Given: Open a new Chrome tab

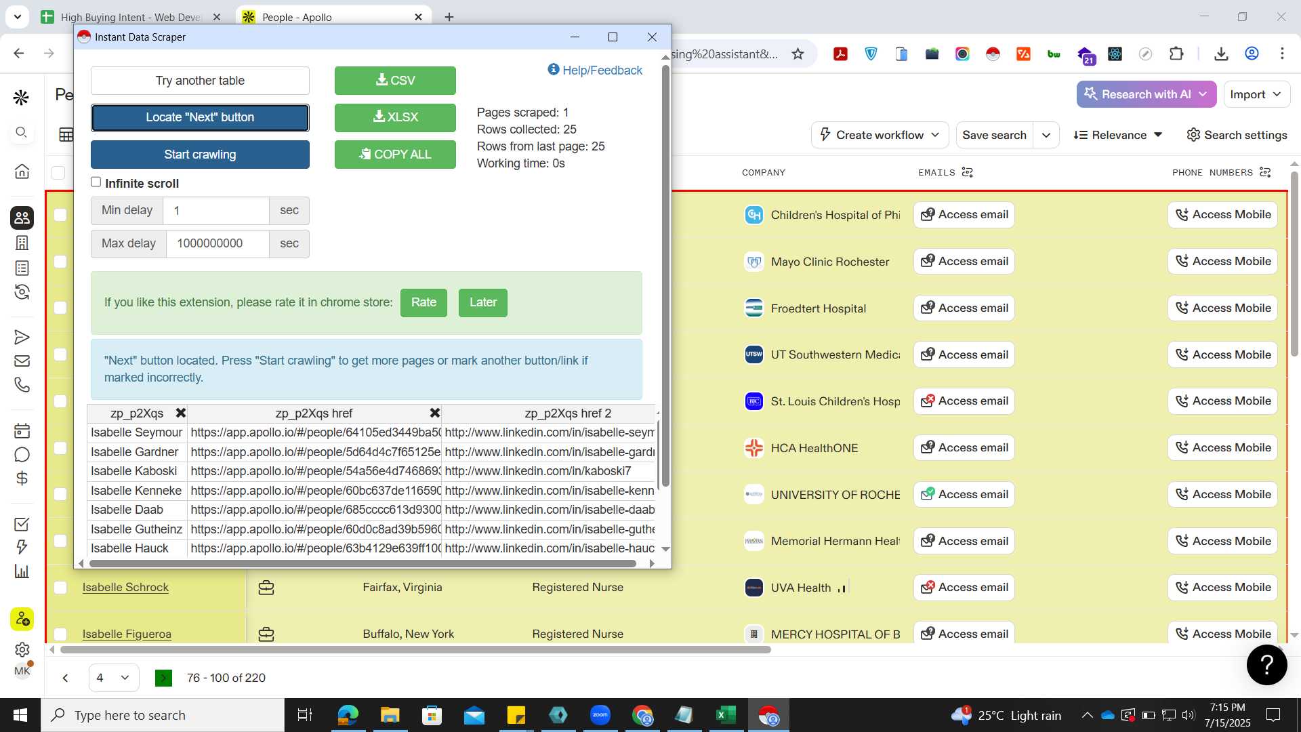Looking at the screenshot, I should 449,17.
